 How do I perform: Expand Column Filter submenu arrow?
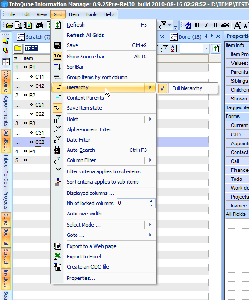pos(150,160)
